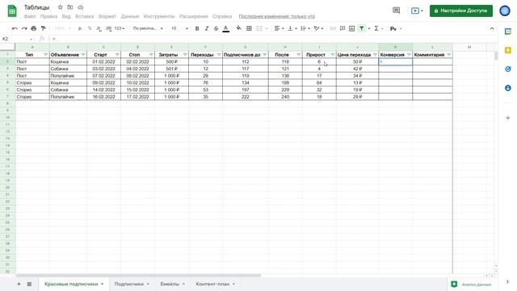The image size is (517, 291).
Task: Open filter on Тип column header
Action: 46,55
